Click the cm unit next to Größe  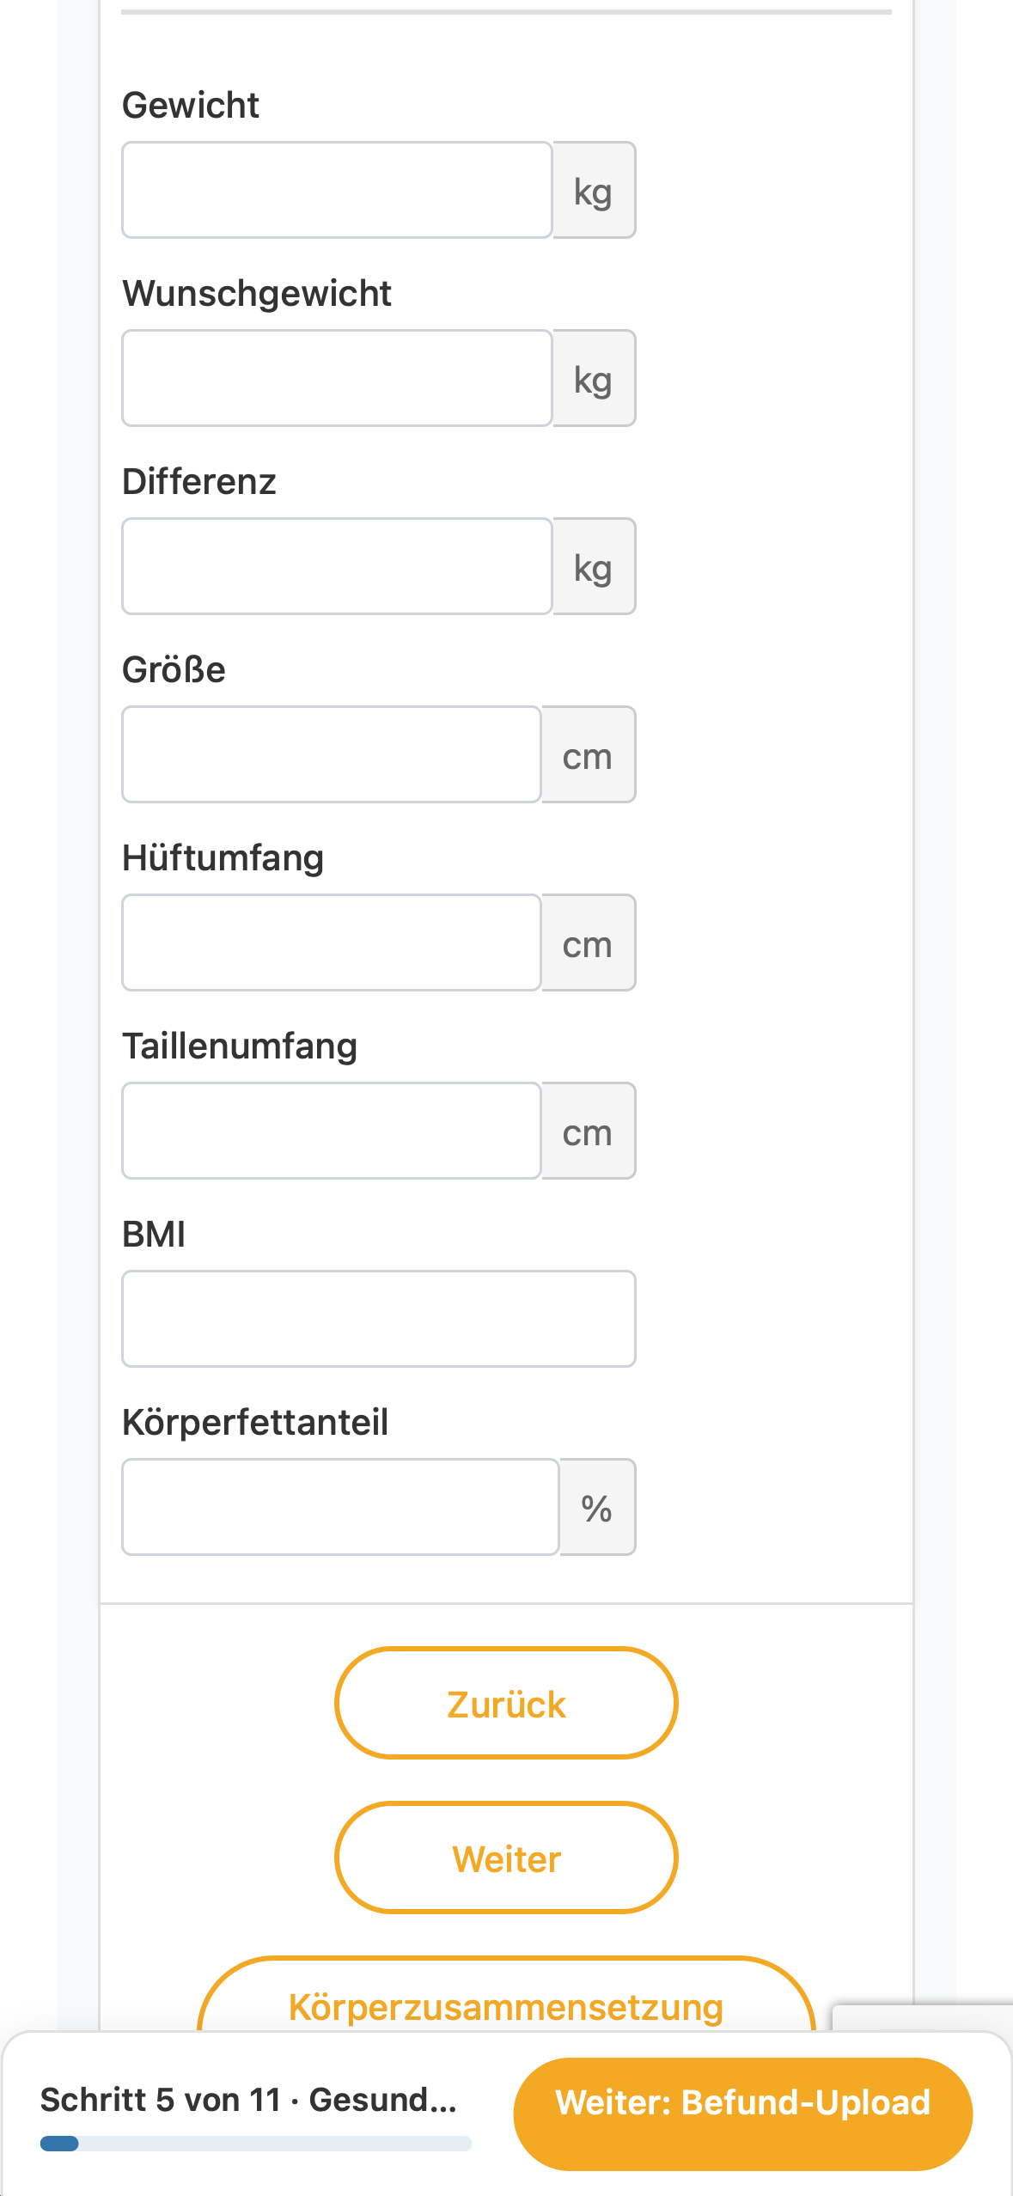tap(589, 754)
